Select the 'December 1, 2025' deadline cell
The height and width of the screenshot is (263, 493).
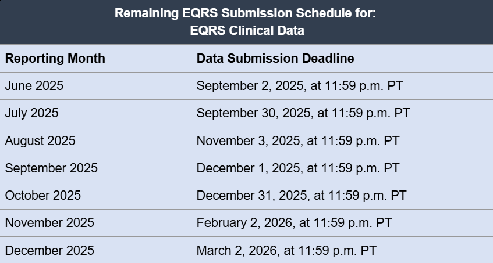[298, 168]
